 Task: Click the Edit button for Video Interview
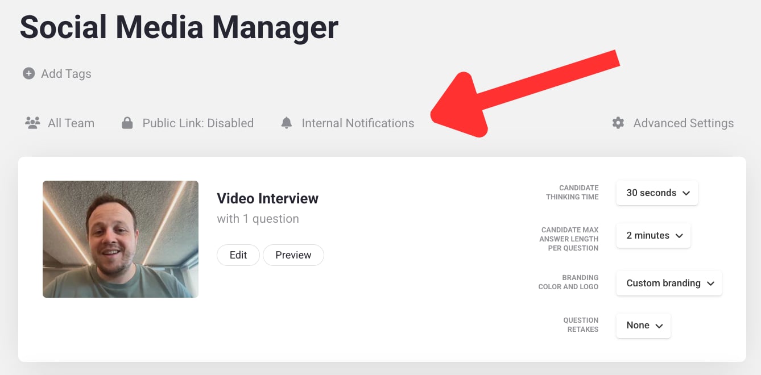pos(238,255)
